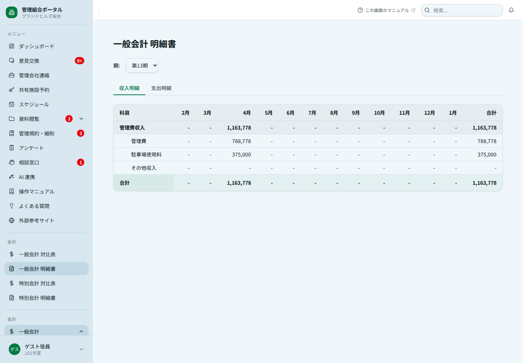The image size is (523, 363).
Task: Click the 合計 footer row label
Action: [x=125, y=183]
